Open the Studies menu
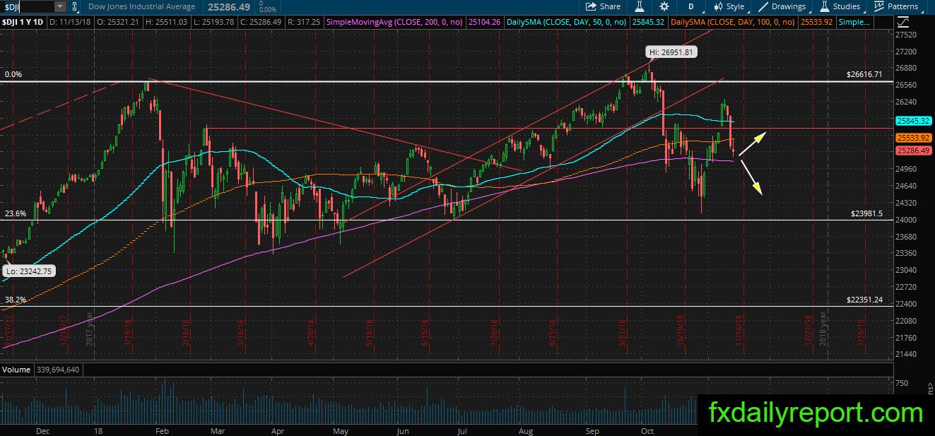This screenshot has width=935, height=436. [841, 6]
